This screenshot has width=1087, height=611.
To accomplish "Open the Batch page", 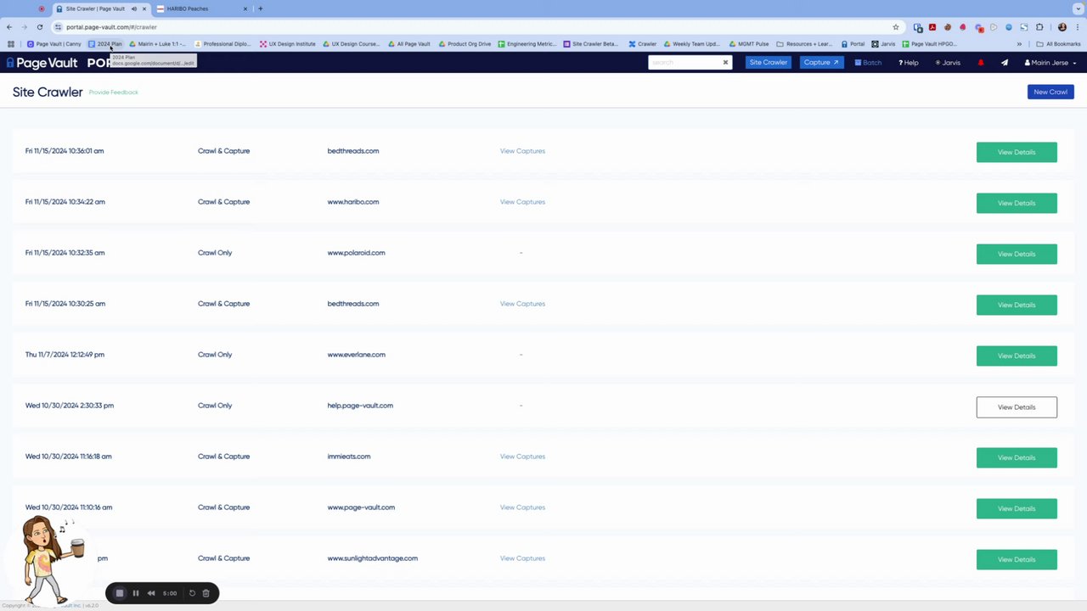I will (868, 63).
